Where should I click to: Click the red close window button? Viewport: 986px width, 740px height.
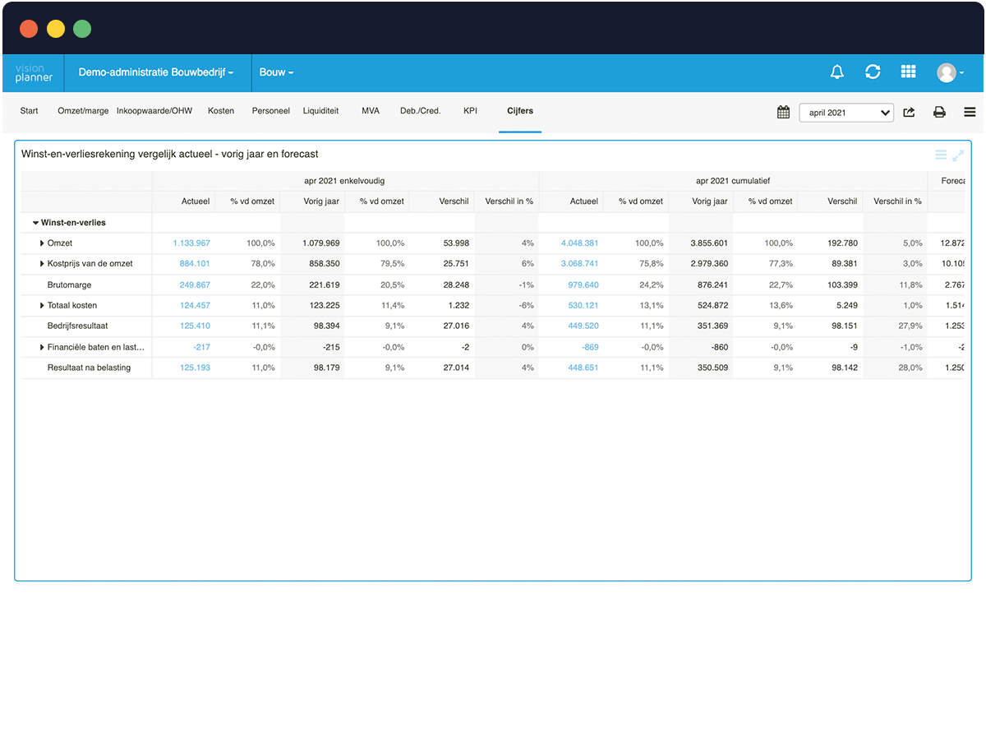(x=29, y=29)
